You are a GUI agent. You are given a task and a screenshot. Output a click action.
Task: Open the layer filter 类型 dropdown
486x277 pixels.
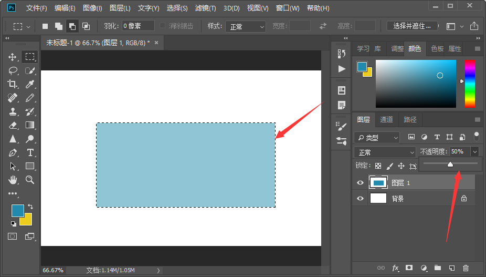point(377,137)
